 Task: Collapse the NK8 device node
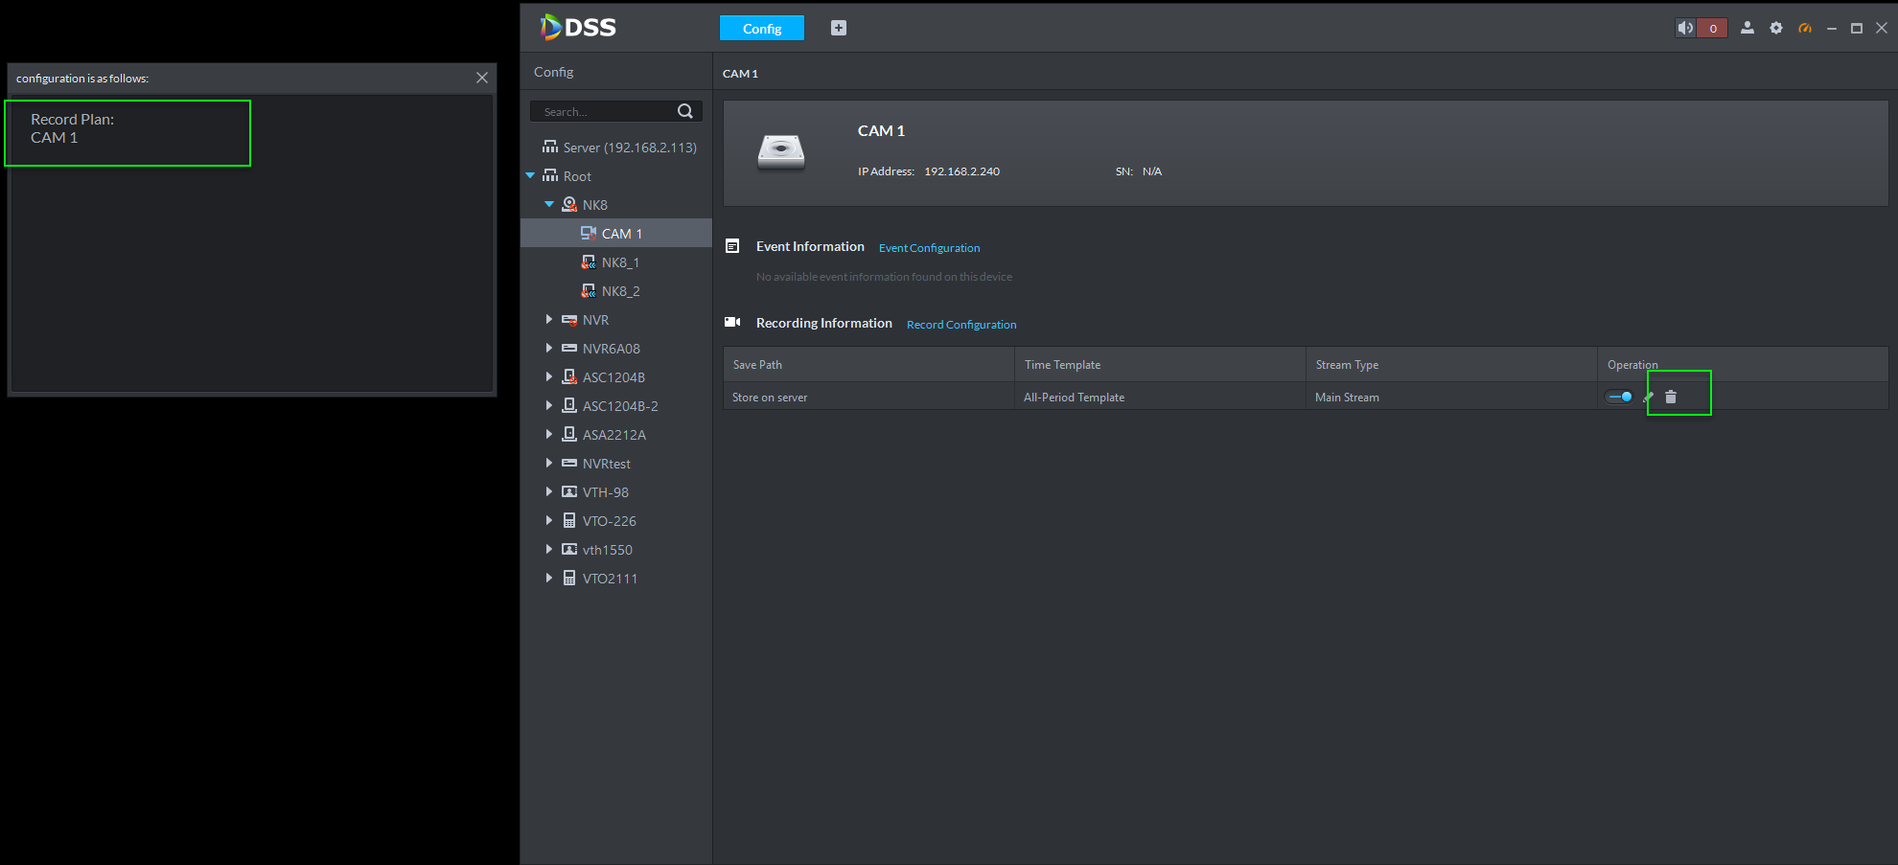pyautogui.click(x=549, y=205)
